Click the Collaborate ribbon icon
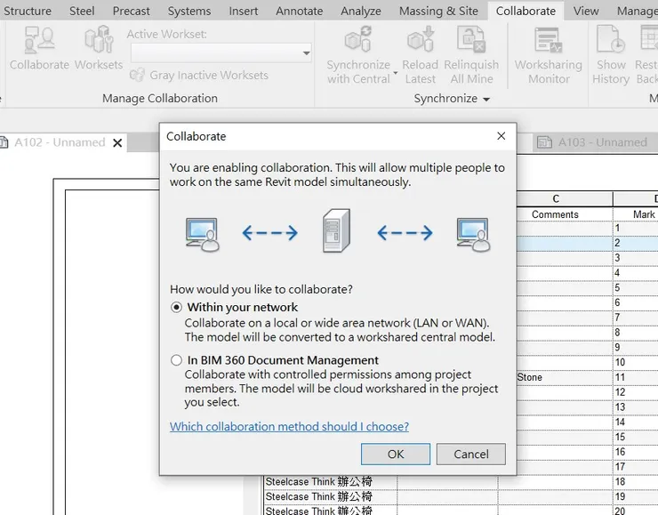 point(39,40)
